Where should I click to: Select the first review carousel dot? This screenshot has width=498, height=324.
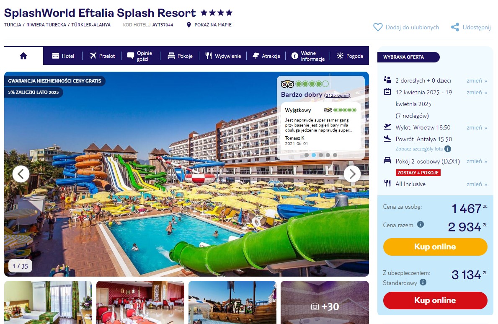(307, 155)
